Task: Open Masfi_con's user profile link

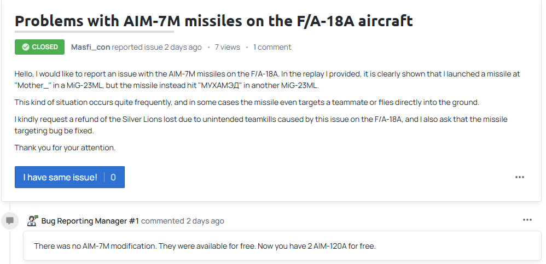Action: 90,47
